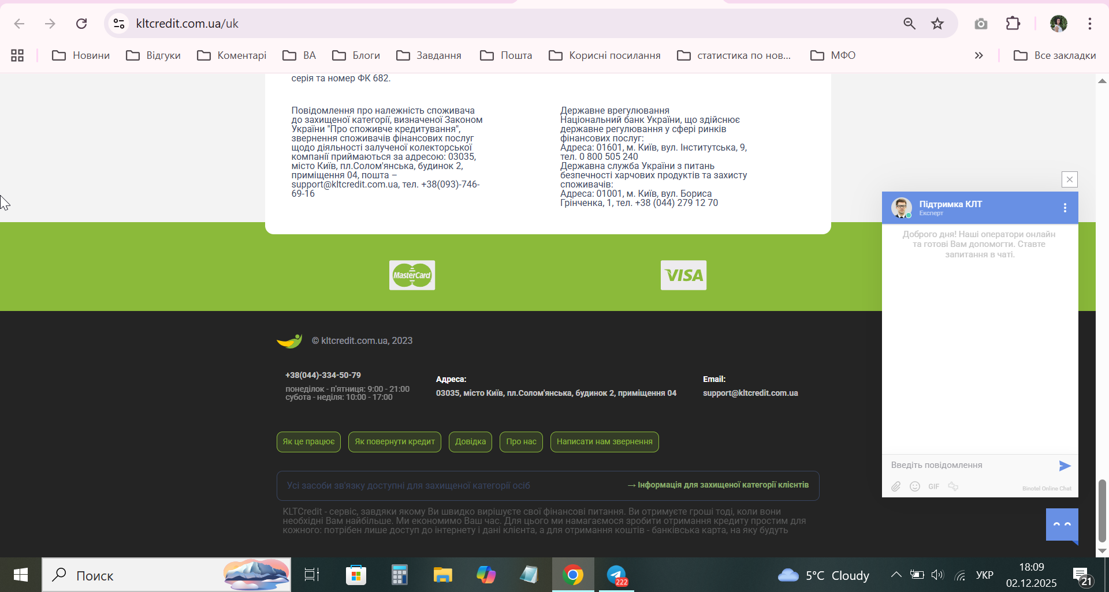Switch the УКР keyboard language
Screen dimensions: 1109x592
coord(984,575)
